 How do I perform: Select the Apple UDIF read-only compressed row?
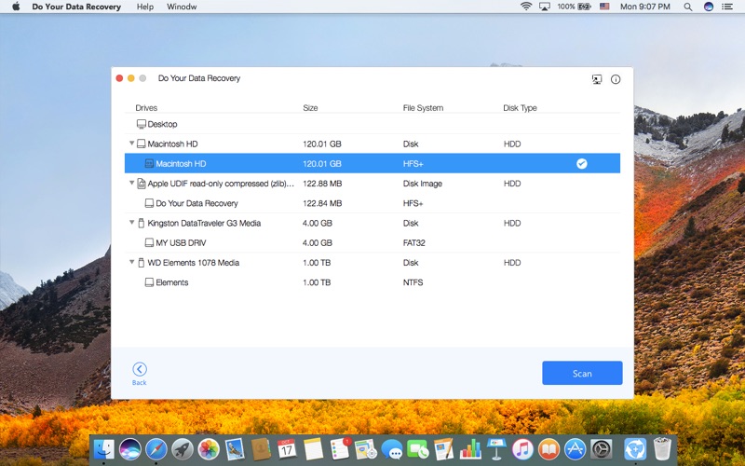point(372,184)
